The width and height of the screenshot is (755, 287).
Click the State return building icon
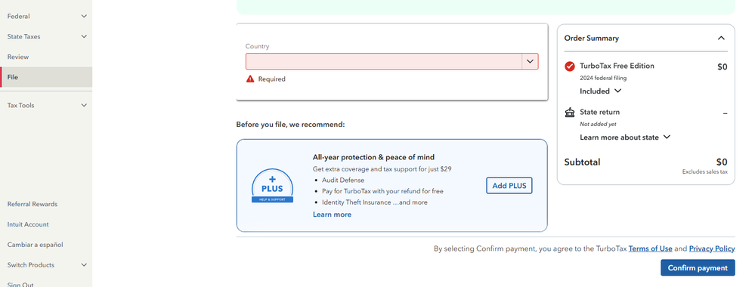(570, 113)
